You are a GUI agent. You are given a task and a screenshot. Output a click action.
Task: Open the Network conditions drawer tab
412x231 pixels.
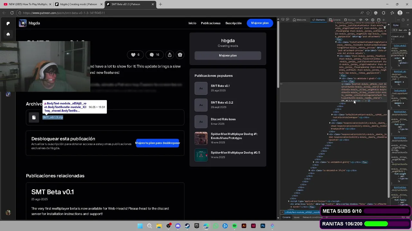click(x=313, y=217)
